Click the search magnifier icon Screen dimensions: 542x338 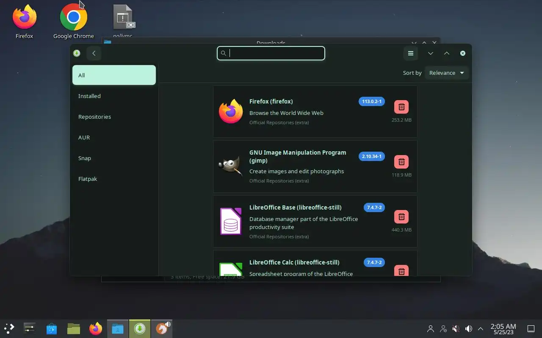coord(224,53)
